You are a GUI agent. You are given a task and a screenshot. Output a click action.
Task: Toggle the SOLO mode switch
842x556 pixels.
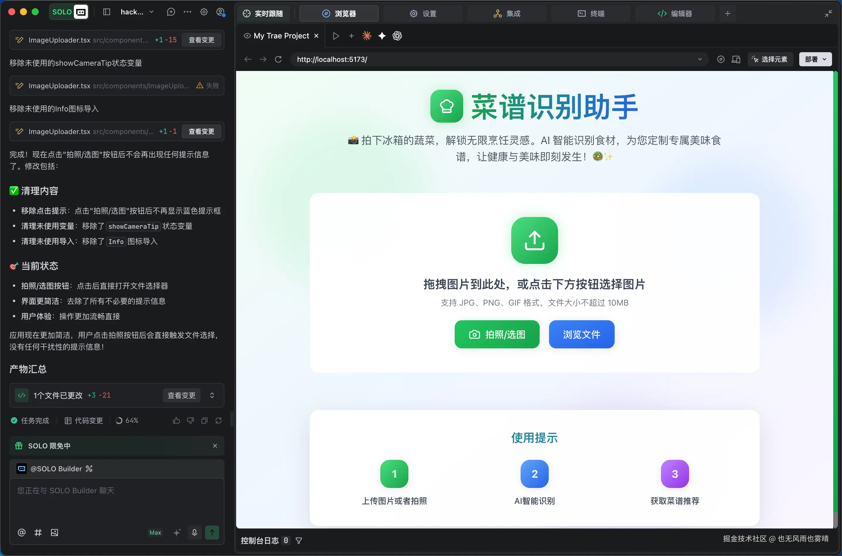pos(69,12)
